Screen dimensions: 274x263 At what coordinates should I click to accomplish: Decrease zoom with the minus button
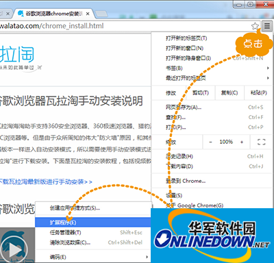coord(210,142)
